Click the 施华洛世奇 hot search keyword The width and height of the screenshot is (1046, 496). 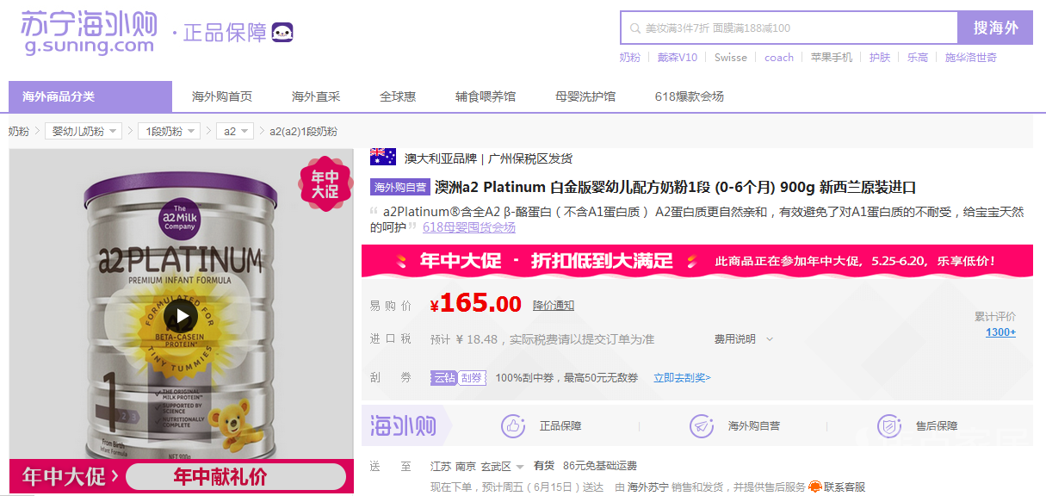click(x=971, y=58)
